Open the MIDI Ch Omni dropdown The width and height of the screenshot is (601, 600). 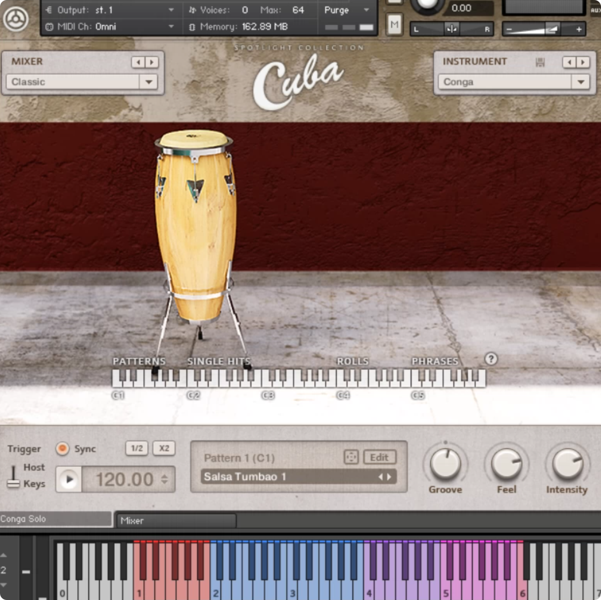tap(109, 26)
